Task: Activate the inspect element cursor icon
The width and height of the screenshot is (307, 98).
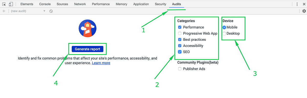Action: [4, 4]
